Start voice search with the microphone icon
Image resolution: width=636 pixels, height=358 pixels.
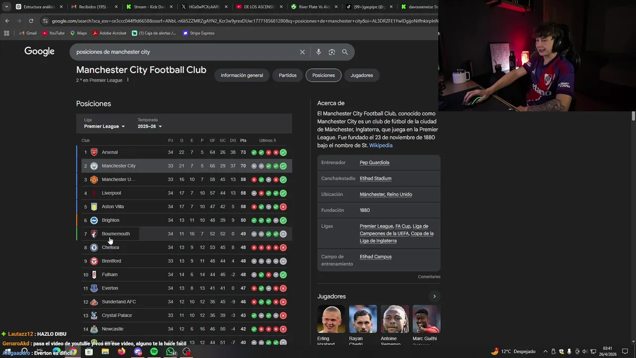click(318, 52)
